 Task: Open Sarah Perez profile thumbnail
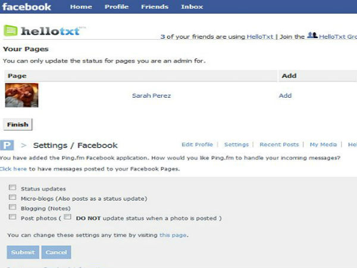[x=21, y=95]
